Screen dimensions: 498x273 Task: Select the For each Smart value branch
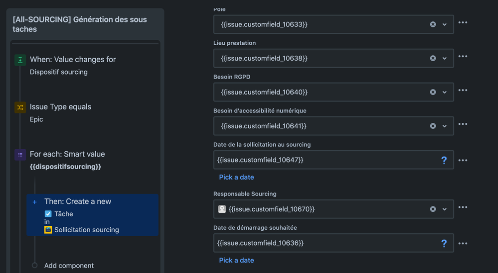[x=67, y=154]
